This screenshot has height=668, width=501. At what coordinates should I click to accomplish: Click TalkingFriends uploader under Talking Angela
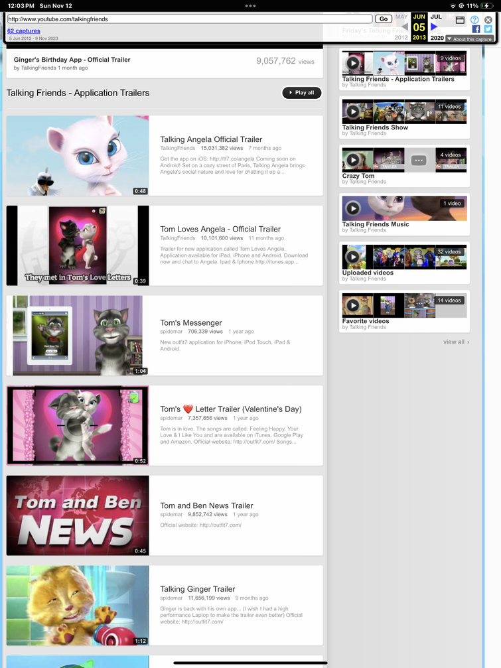tap(178, 148)
